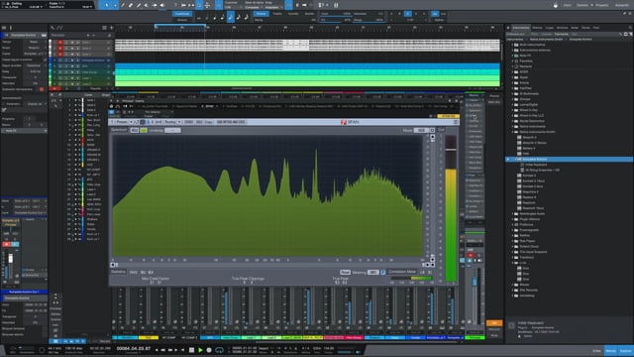Open the Mode dropdown in SPAN
The image size is (634, 357).
pos(421,130)
